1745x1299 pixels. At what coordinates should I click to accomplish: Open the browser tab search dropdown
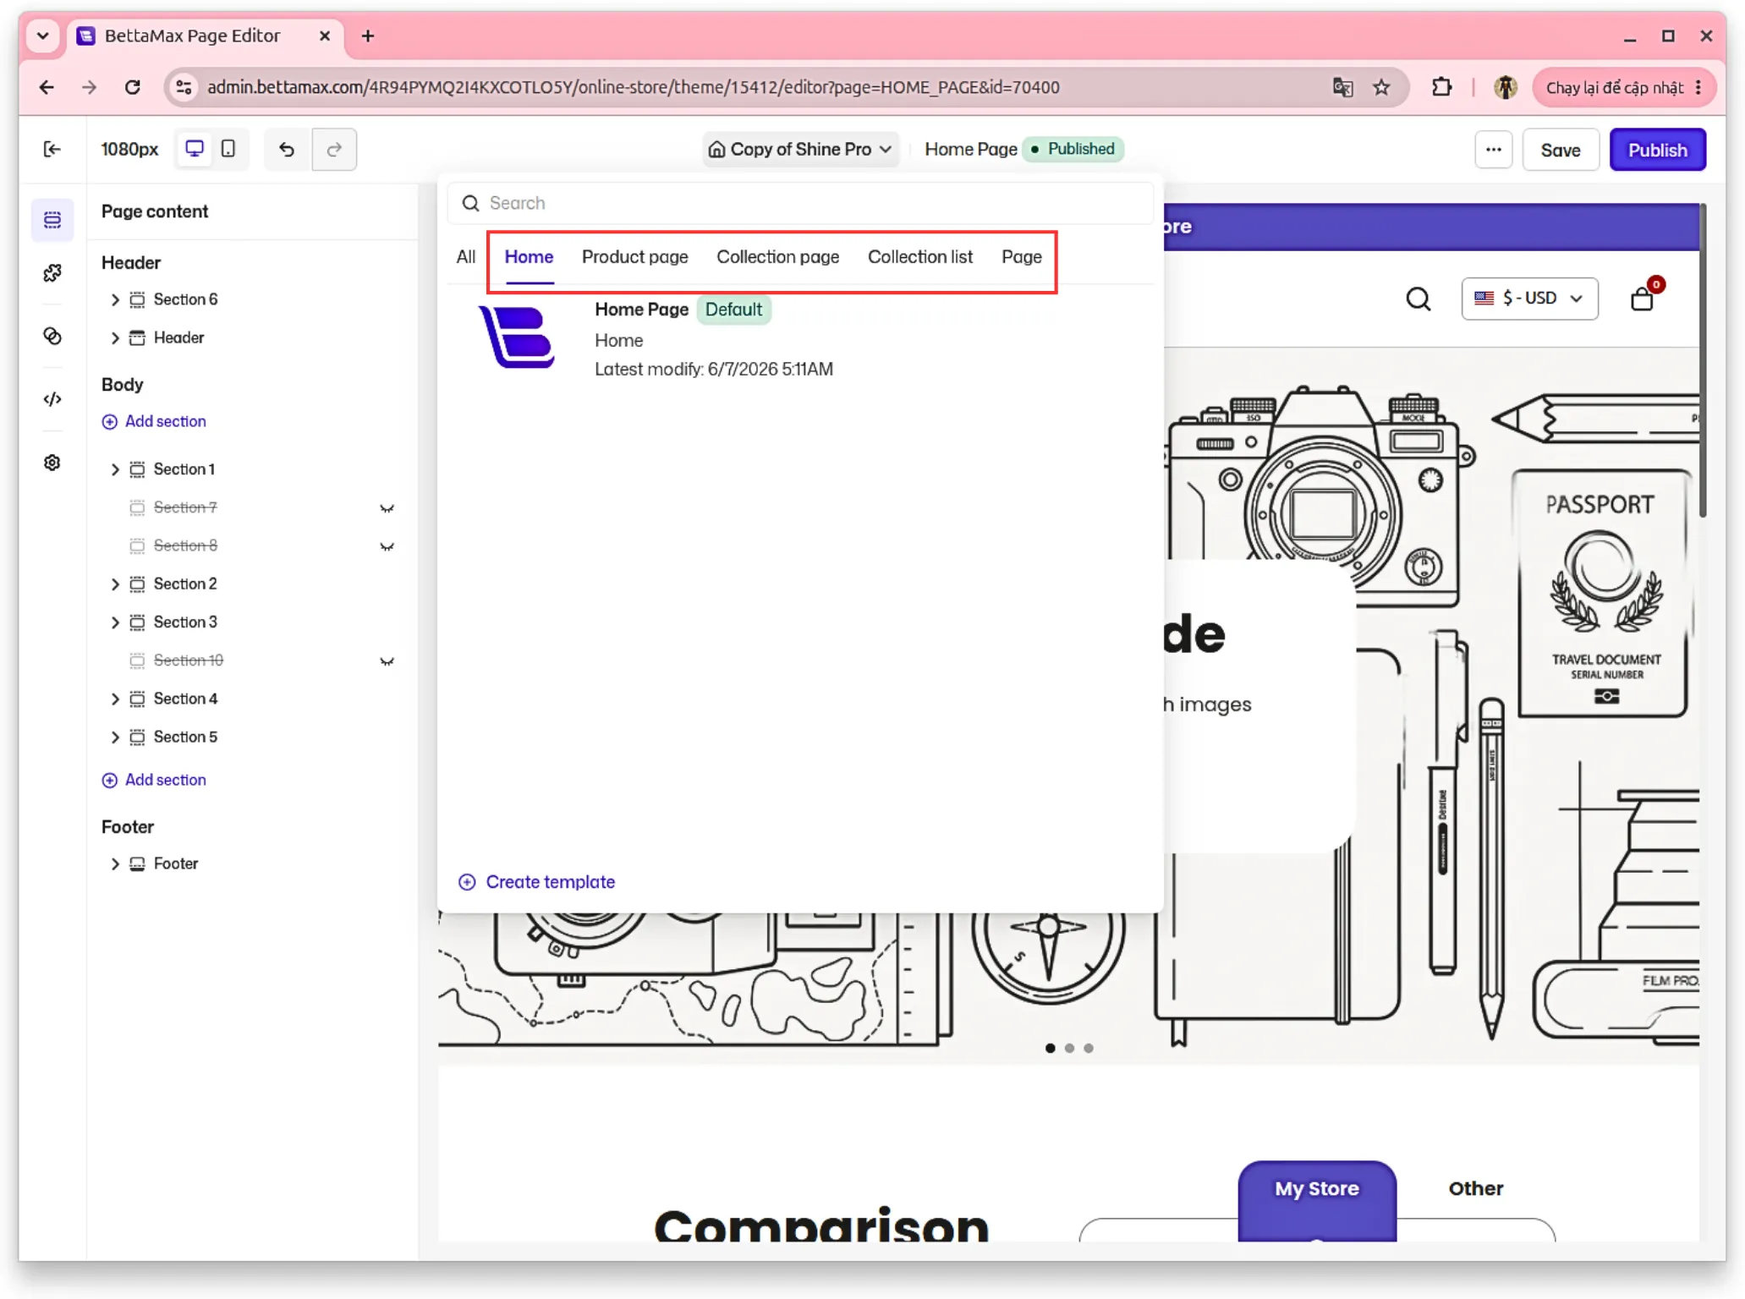[43, 36]
